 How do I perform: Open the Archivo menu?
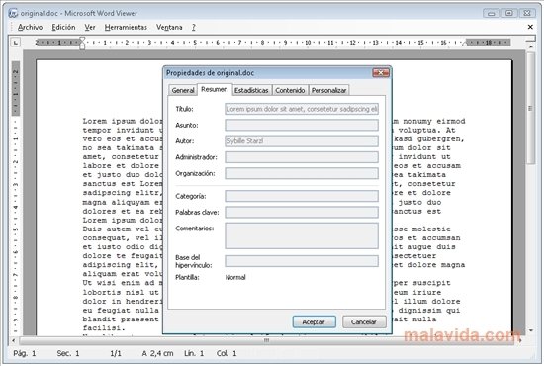(x=31, y=27)
